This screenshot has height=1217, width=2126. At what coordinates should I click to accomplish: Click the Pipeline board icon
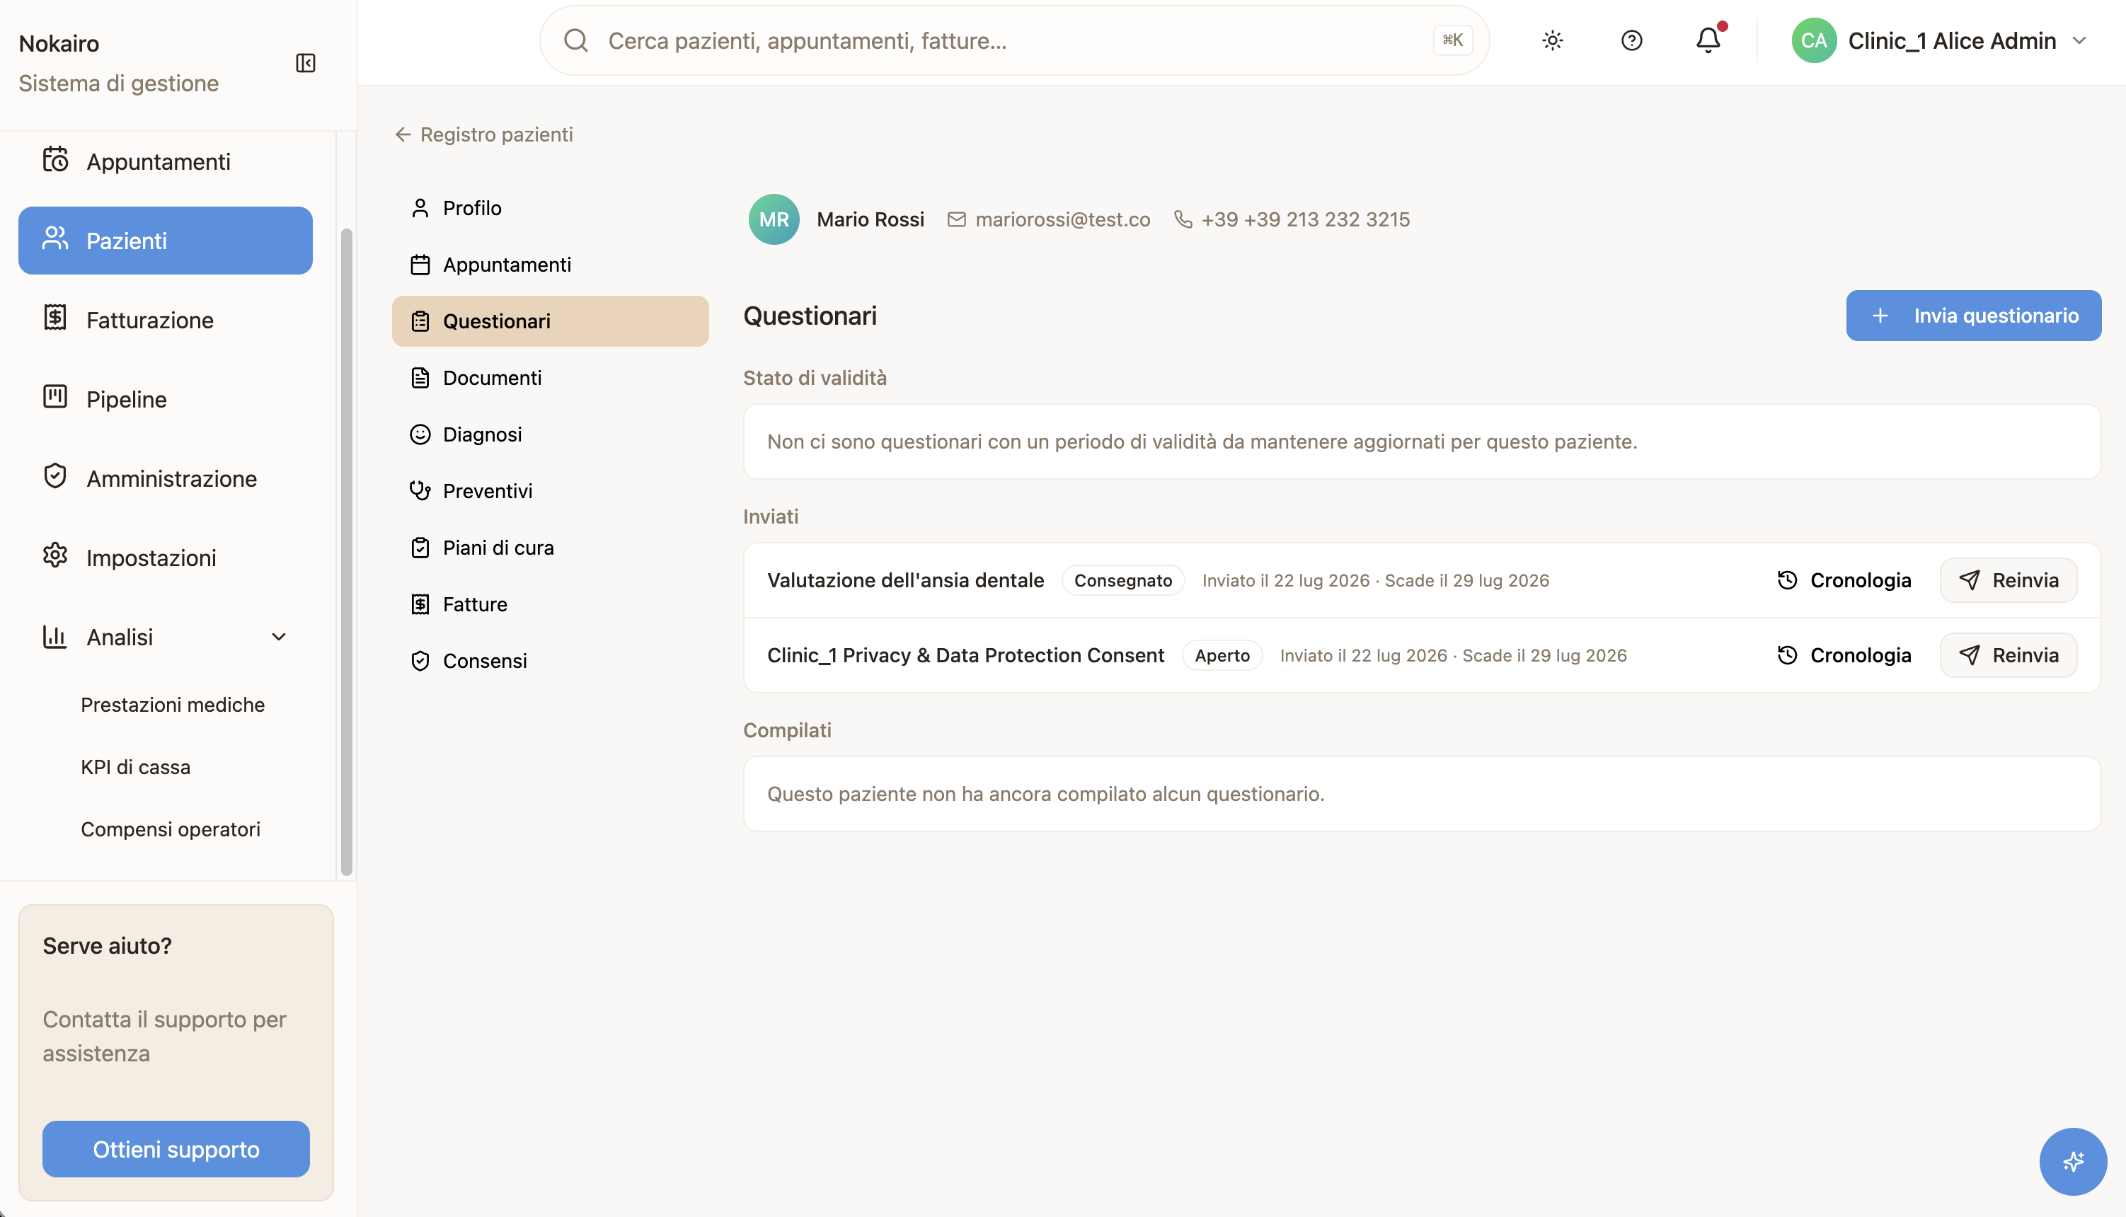55,397
